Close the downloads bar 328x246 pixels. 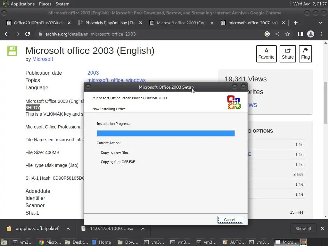322,229
